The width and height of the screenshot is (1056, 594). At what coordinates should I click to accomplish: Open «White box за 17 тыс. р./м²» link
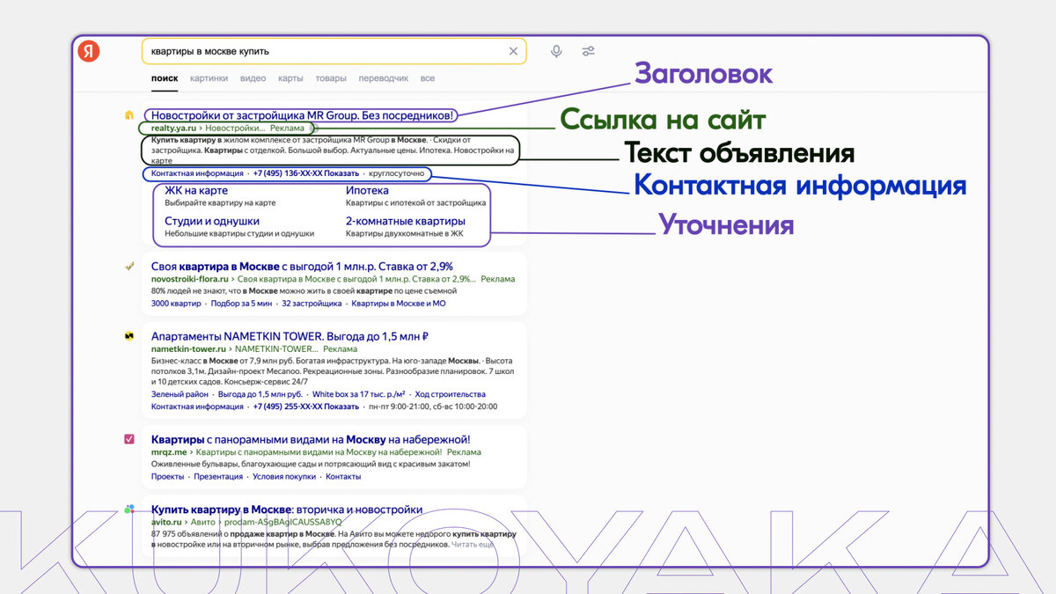pos(359,394)
